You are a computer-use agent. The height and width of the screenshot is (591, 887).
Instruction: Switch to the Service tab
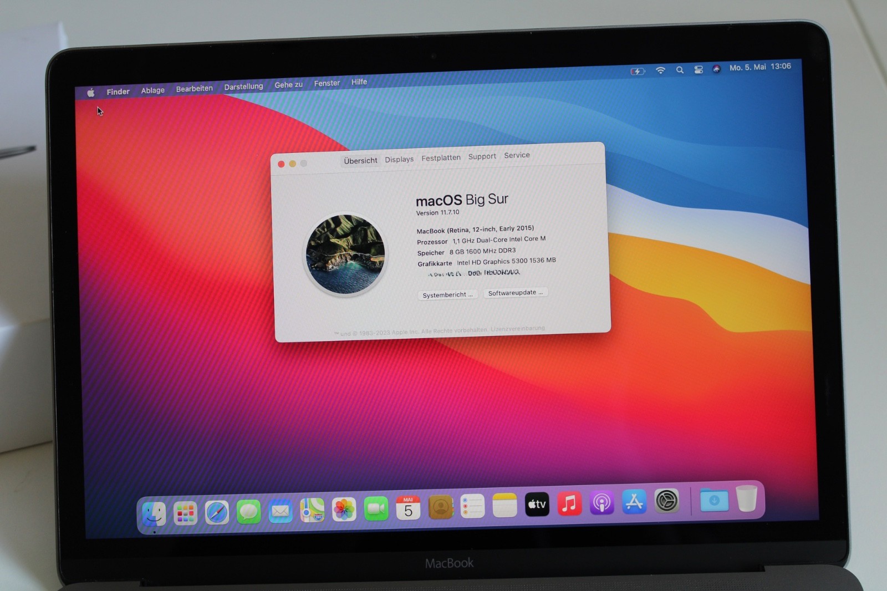click(x=517, y=155)
